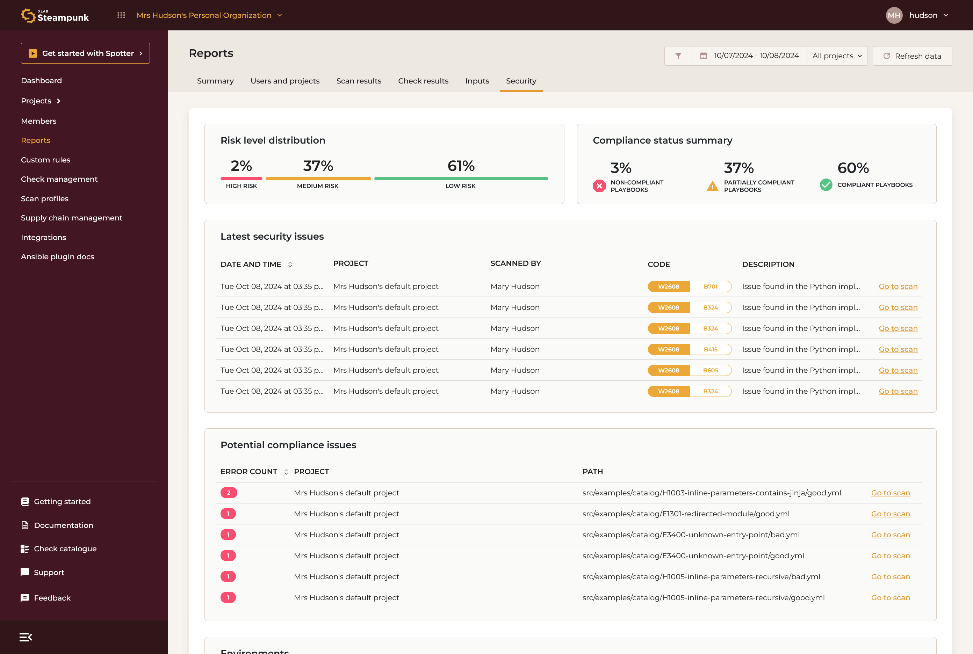Image resolution: width=973 pixels, height=654 pixels.
Task: Go to scan for H1003-inline-parameters path
Action: coord(890,493)
